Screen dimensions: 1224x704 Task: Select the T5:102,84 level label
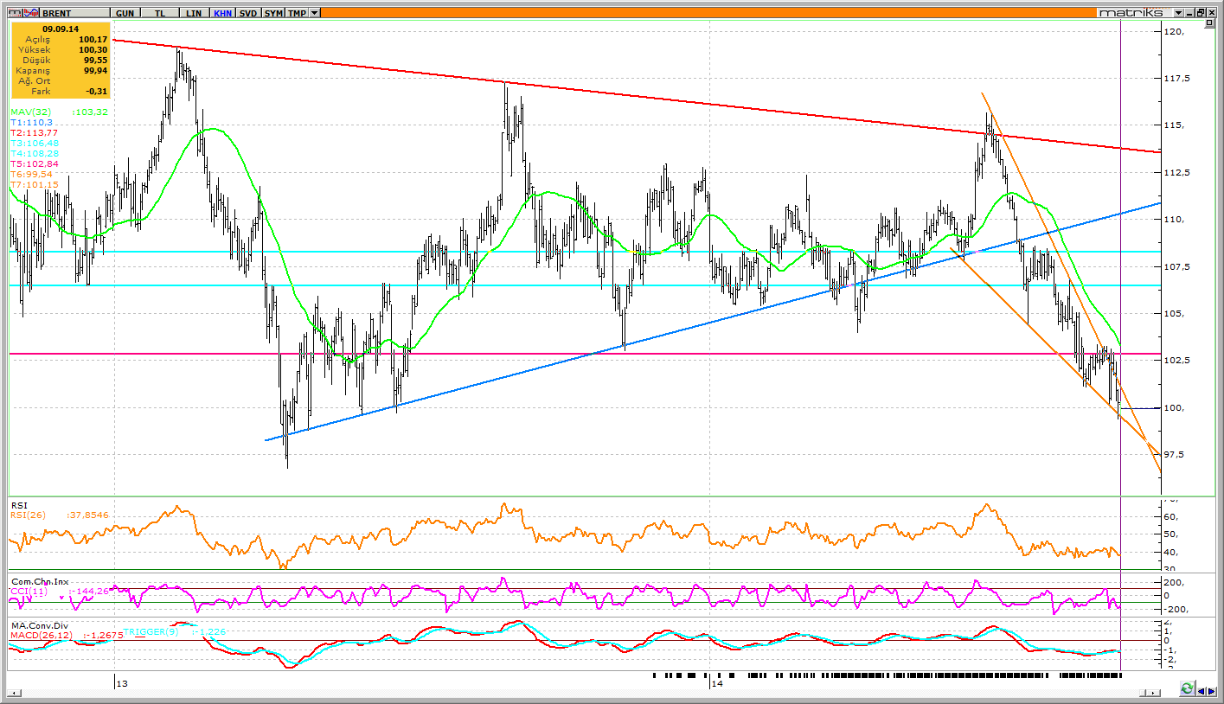[x=35, y=164]
